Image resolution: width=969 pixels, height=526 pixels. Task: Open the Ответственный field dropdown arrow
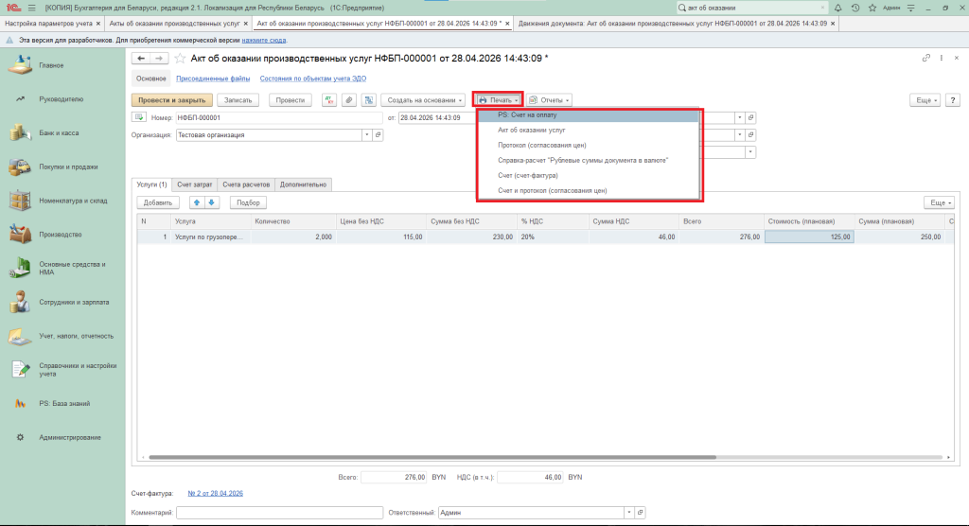pyautogui.click(x=628, y=513)
